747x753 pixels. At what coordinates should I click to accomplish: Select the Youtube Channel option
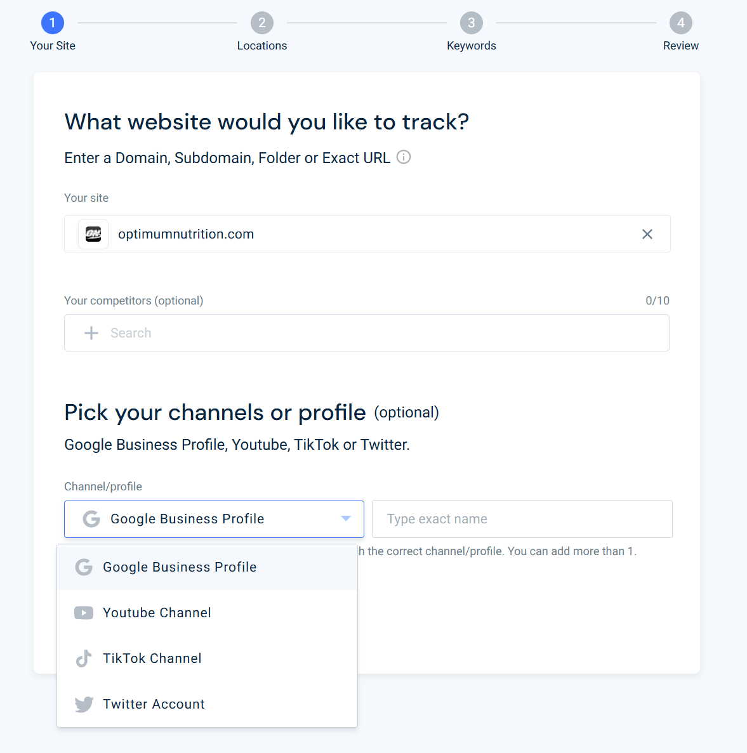(x=157, y=613)
